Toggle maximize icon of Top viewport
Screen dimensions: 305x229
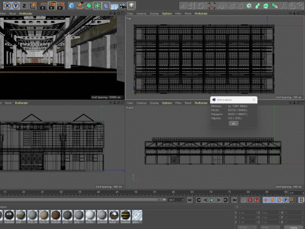(302, 13)
